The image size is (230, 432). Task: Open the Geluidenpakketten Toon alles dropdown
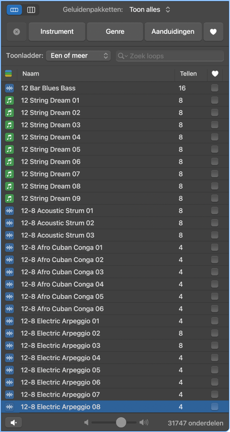(150, 10)
